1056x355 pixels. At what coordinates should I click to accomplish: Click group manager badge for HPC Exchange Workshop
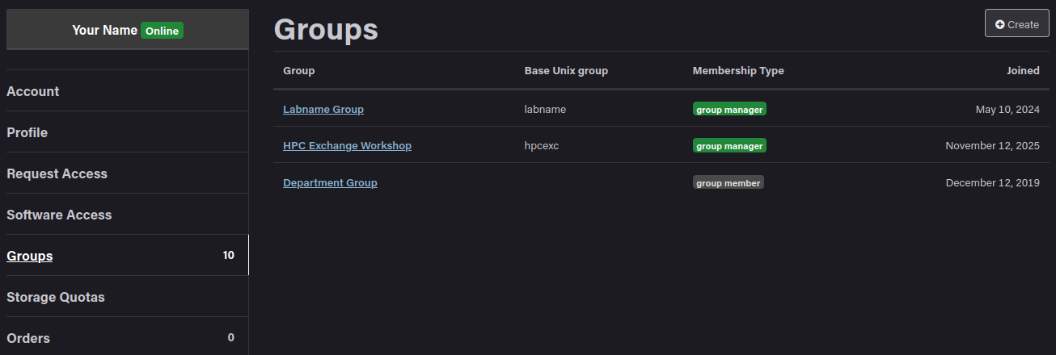pos(729,145)
